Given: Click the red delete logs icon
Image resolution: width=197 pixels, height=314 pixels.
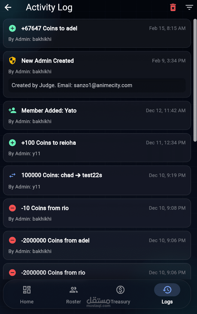Looking at the screenshot, I should [x=173, y=7].
